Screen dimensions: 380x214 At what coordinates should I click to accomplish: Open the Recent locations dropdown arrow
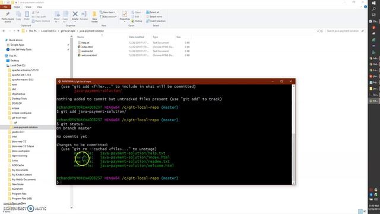click(x=14, y=31)
